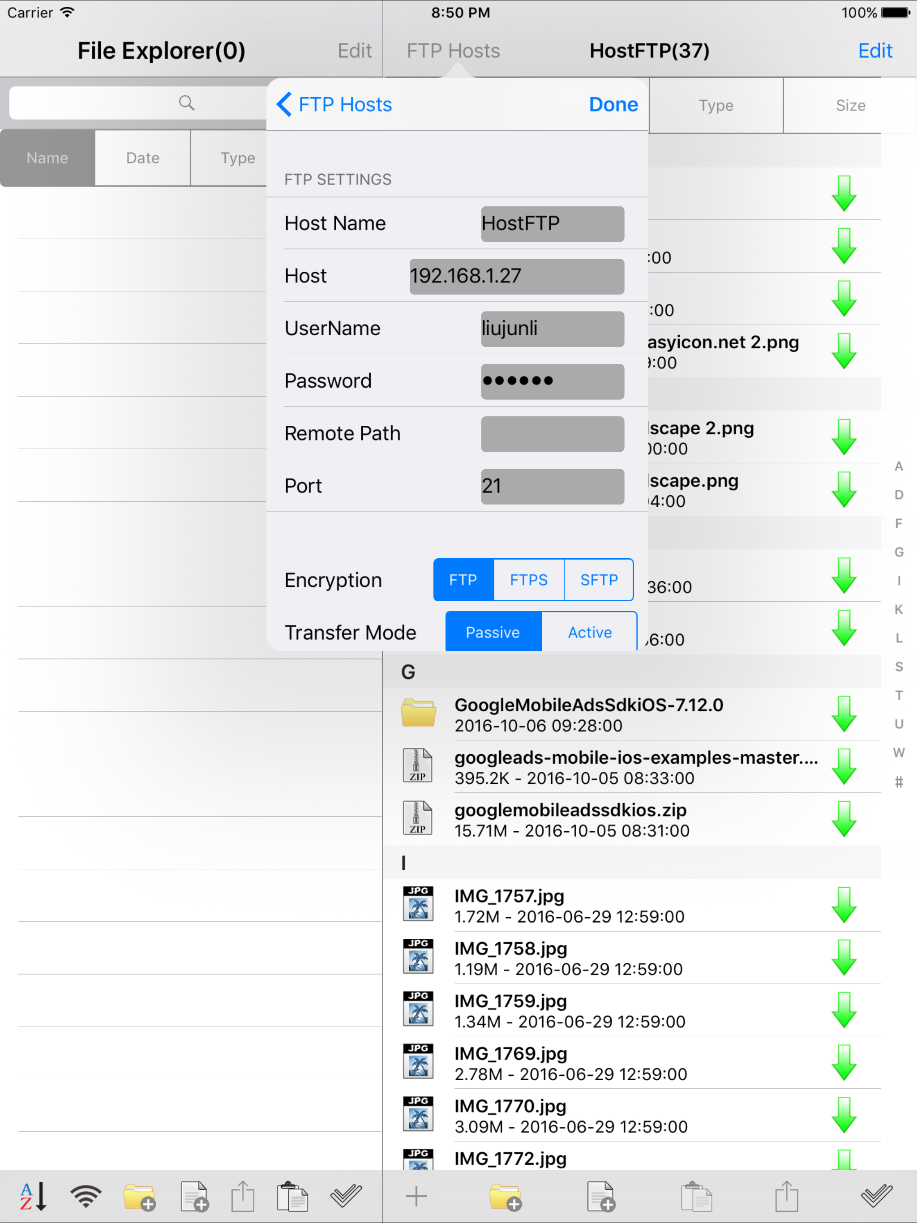Viewport: 917px width, 1223px height.
Task: Create new file in the left pane toolbar
Action: [x=193, y=1197]
